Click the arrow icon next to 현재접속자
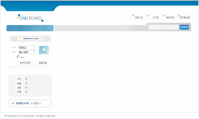The height and width of the screenshot is (119, 199). [13, 103]
